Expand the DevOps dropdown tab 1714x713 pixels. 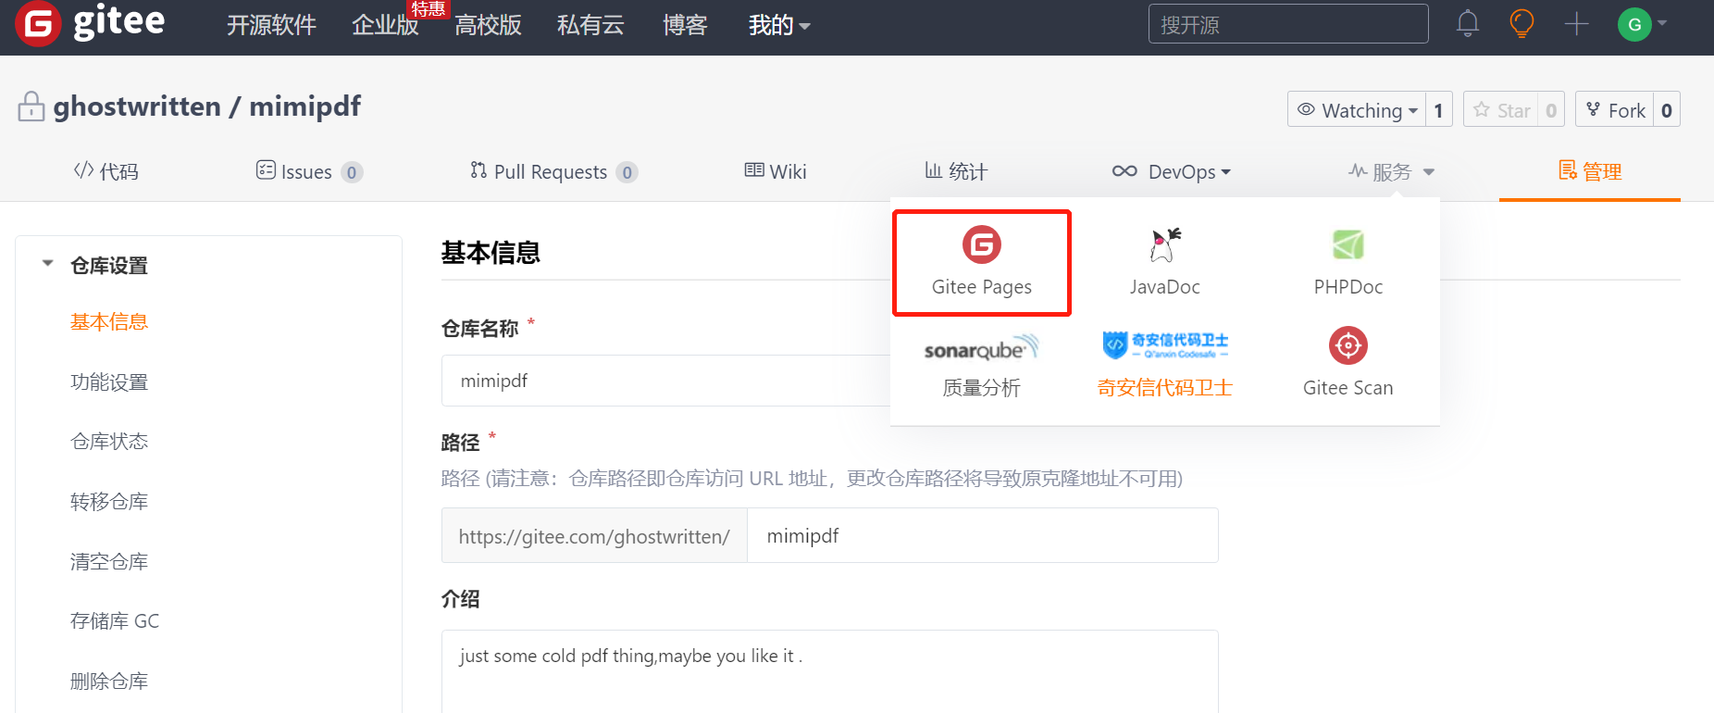point(1171,171)
